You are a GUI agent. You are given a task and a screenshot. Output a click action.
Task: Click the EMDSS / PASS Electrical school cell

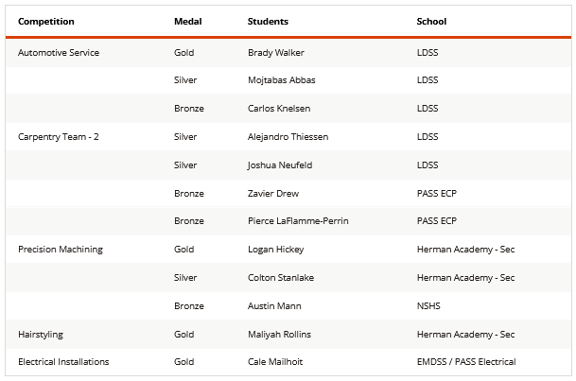pyautogui.click(x=466, y=362)
